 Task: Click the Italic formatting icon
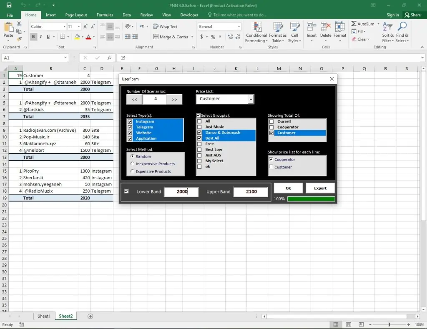41,37
